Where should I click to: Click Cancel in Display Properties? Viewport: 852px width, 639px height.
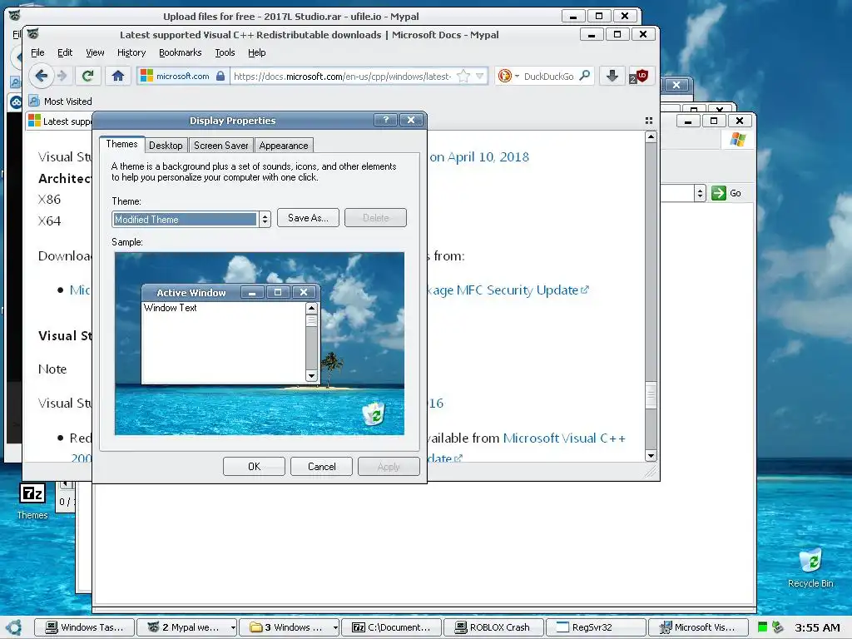pyautogui.click(x=322, y=467)
